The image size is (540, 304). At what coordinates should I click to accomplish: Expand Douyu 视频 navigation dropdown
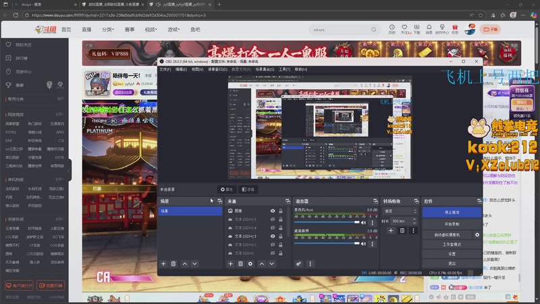tap(151, 30)
